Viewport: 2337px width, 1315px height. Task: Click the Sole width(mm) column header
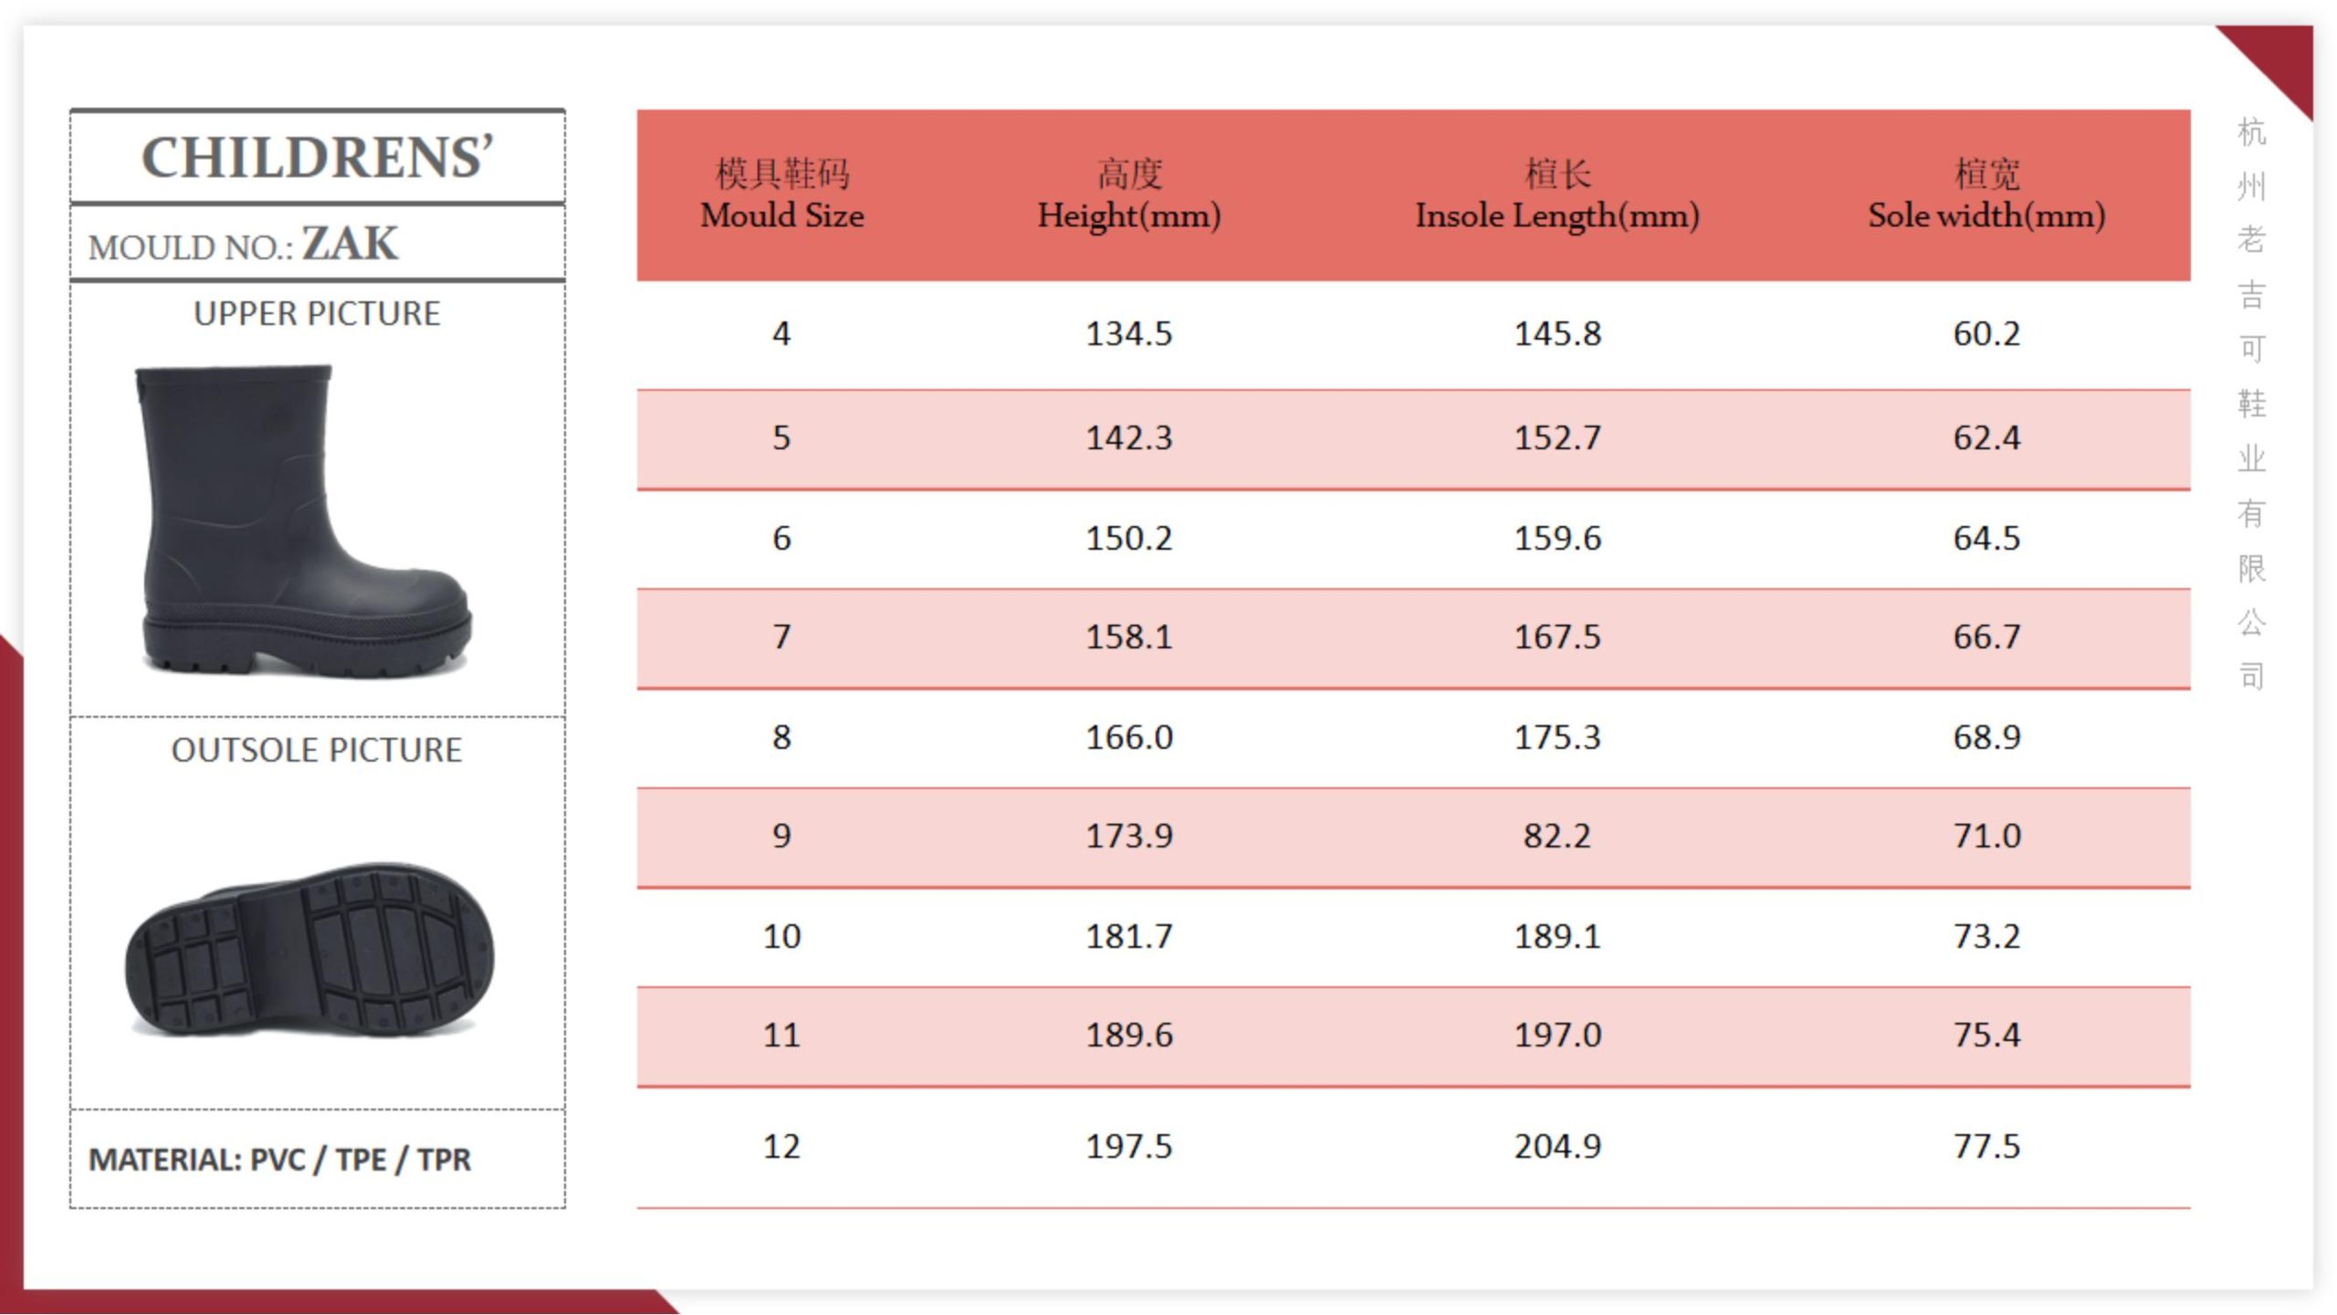click(1986, 195)
